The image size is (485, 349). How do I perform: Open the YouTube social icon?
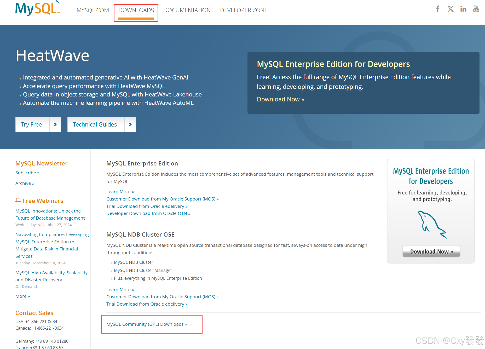coord(476,9)
